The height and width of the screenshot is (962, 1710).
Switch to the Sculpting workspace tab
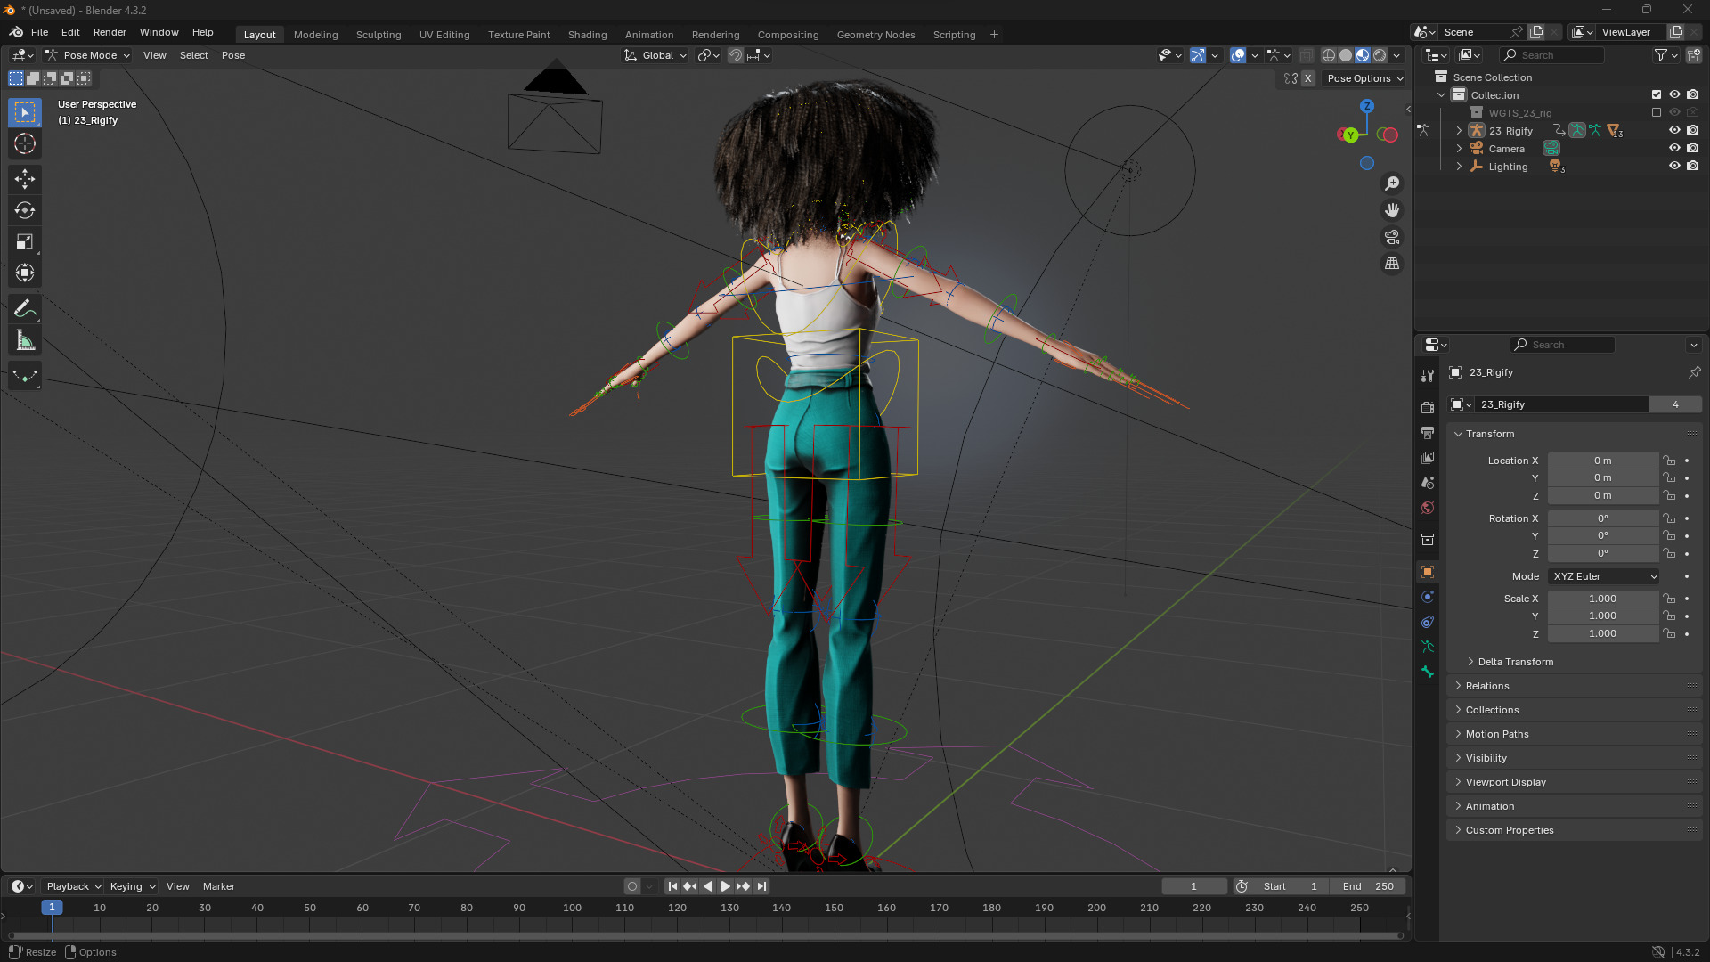point(379,35)
